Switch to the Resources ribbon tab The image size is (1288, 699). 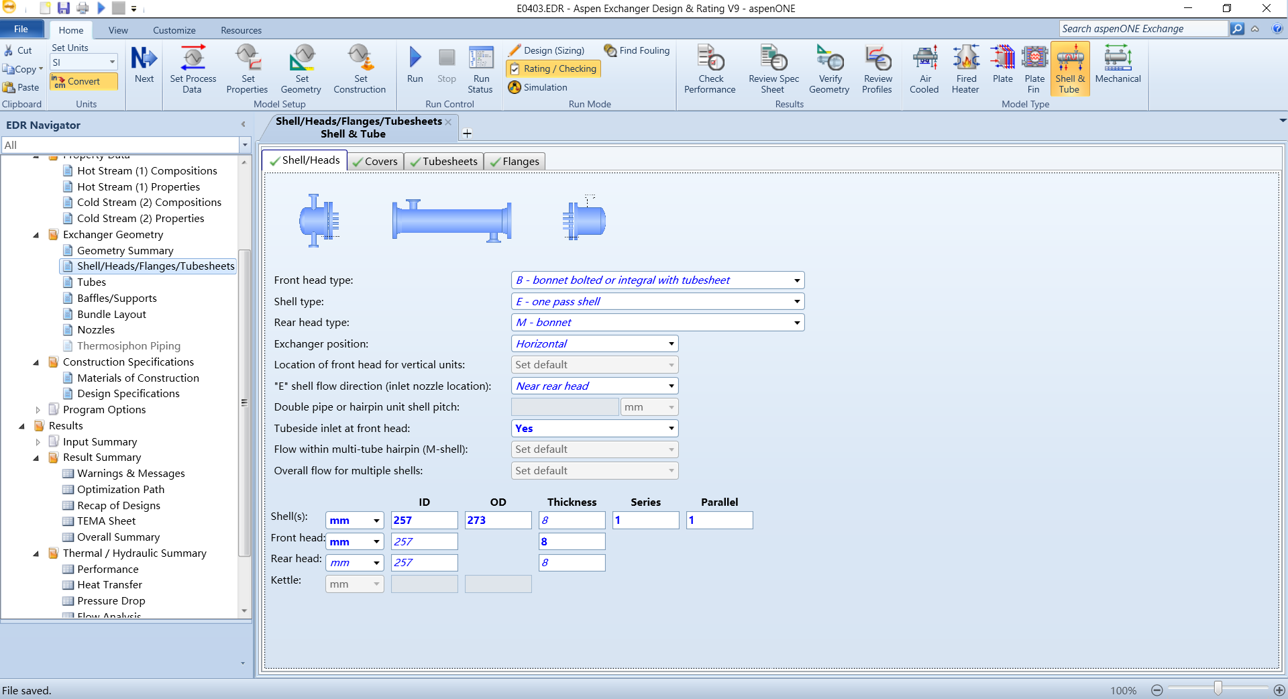(241, 30)
